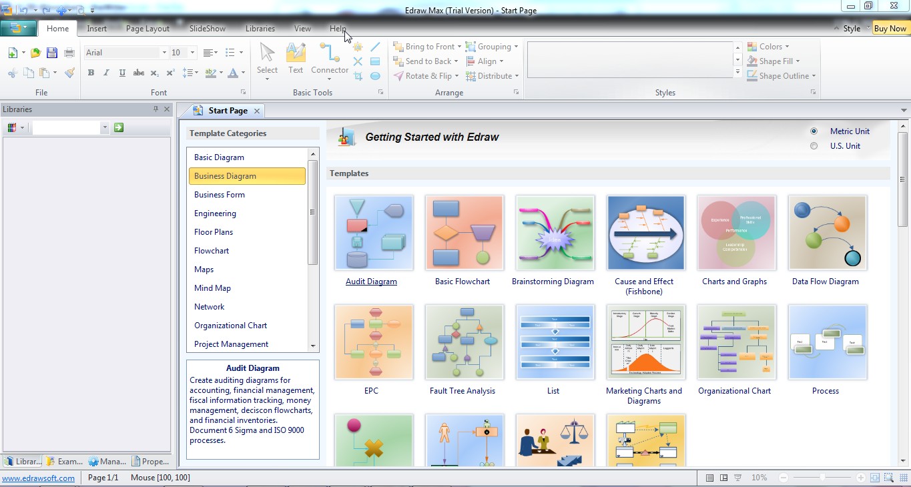Close the Start Page tab
This screenshot has width=911, height=487.
pyautogui.click(x=257, y=111)
